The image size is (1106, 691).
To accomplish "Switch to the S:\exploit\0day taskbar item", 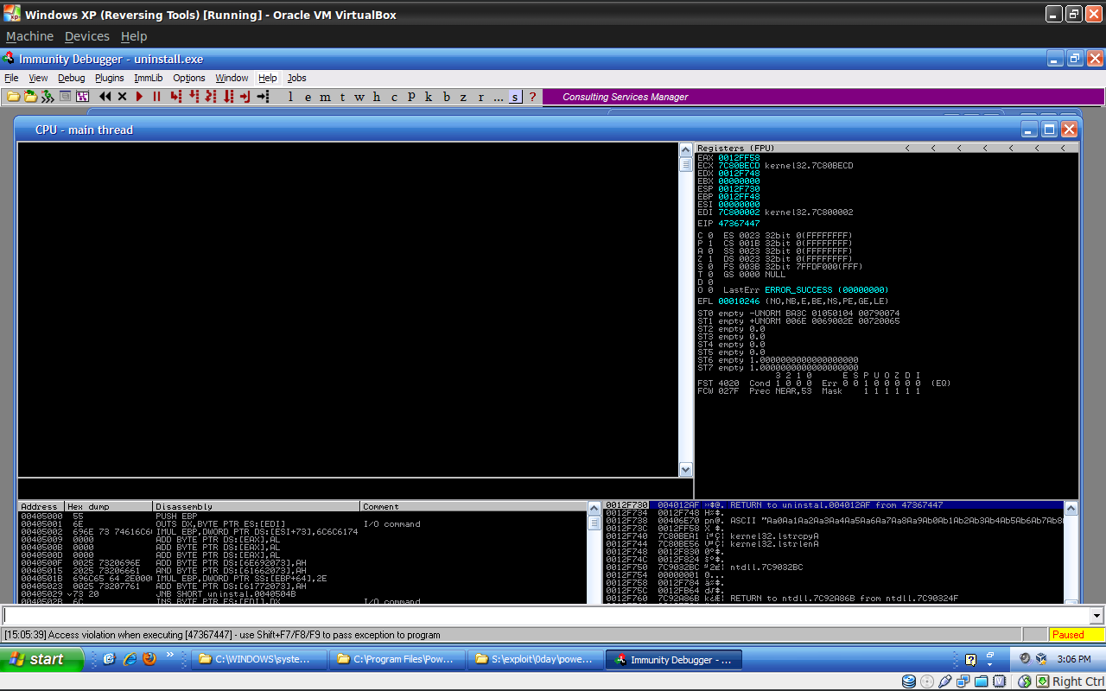I will (536, 659).
